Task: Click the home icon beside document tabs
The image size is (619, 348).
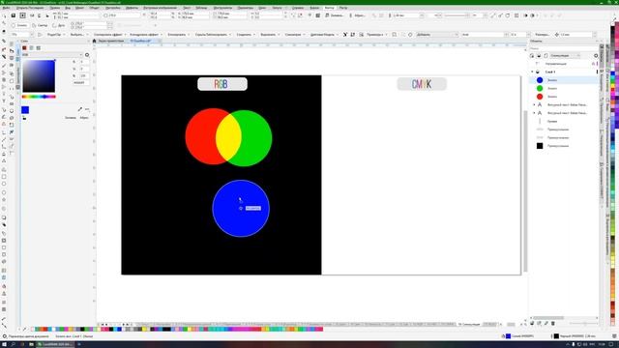Action: [95, 41]
